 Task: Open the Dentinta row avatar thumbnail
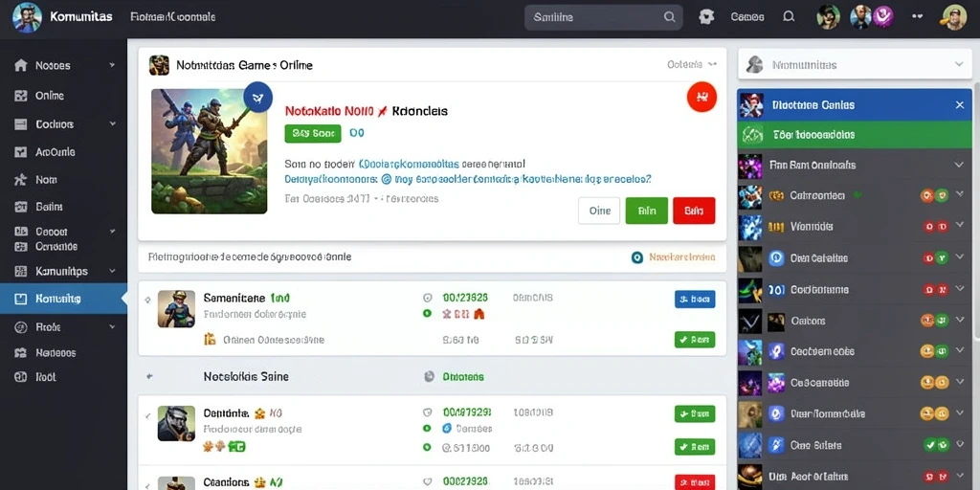(176, 424)
